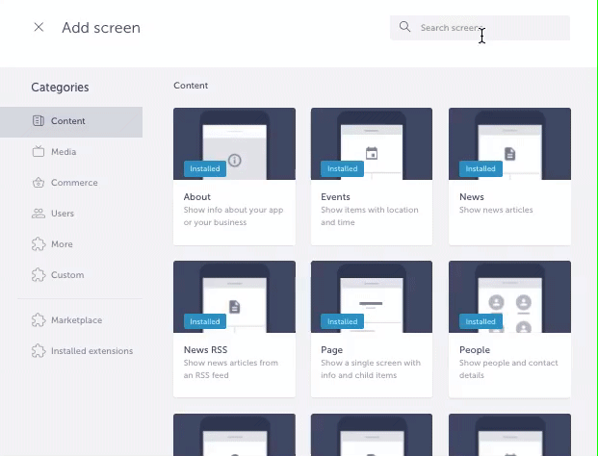
Task: Click the Users people icon
Action: [x=39, y=214]
